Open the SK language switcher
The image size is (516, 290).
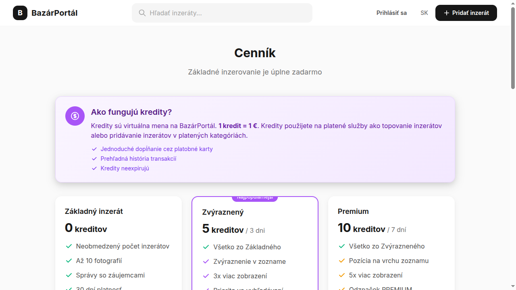[x=424, y=12]
